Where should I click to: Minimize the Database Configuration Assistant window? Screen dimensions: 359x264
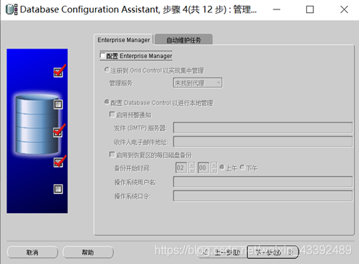[276, 9]
